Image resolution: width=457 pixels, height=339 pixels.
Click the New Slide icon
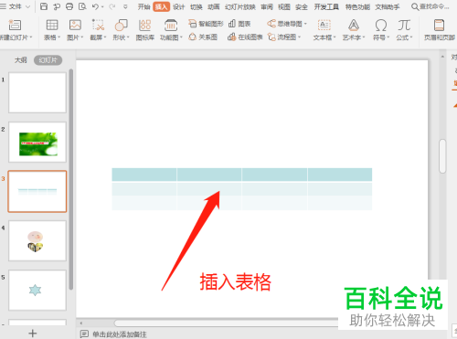pyautogui.click(x=15, y=25)
